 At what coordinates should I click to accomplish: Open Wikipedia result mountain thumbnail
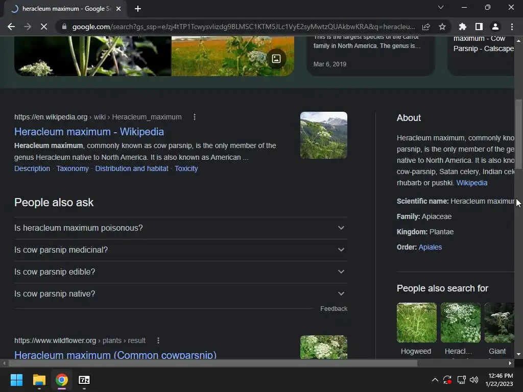click(x=323, y=135)
